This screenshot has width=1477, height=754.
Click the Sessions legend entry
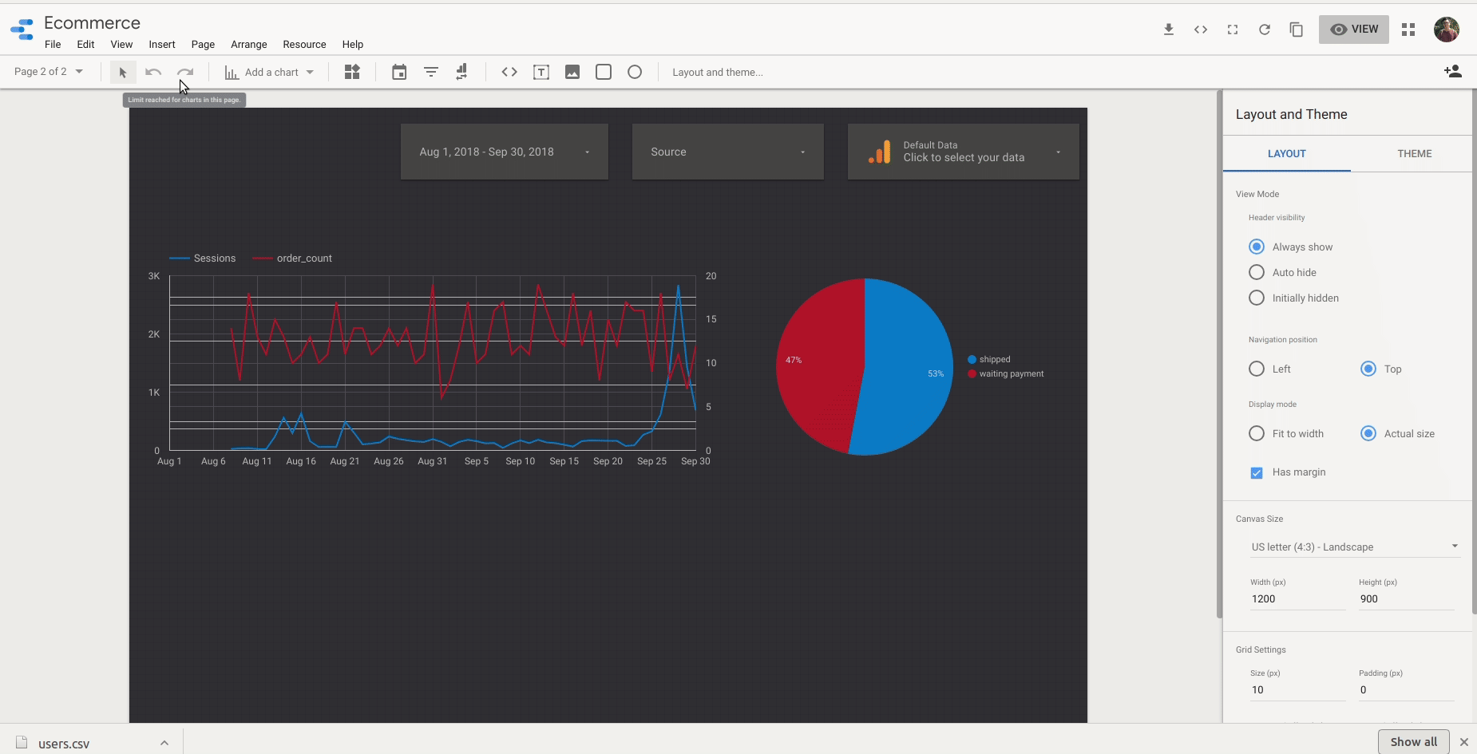(x=203, y=259)
